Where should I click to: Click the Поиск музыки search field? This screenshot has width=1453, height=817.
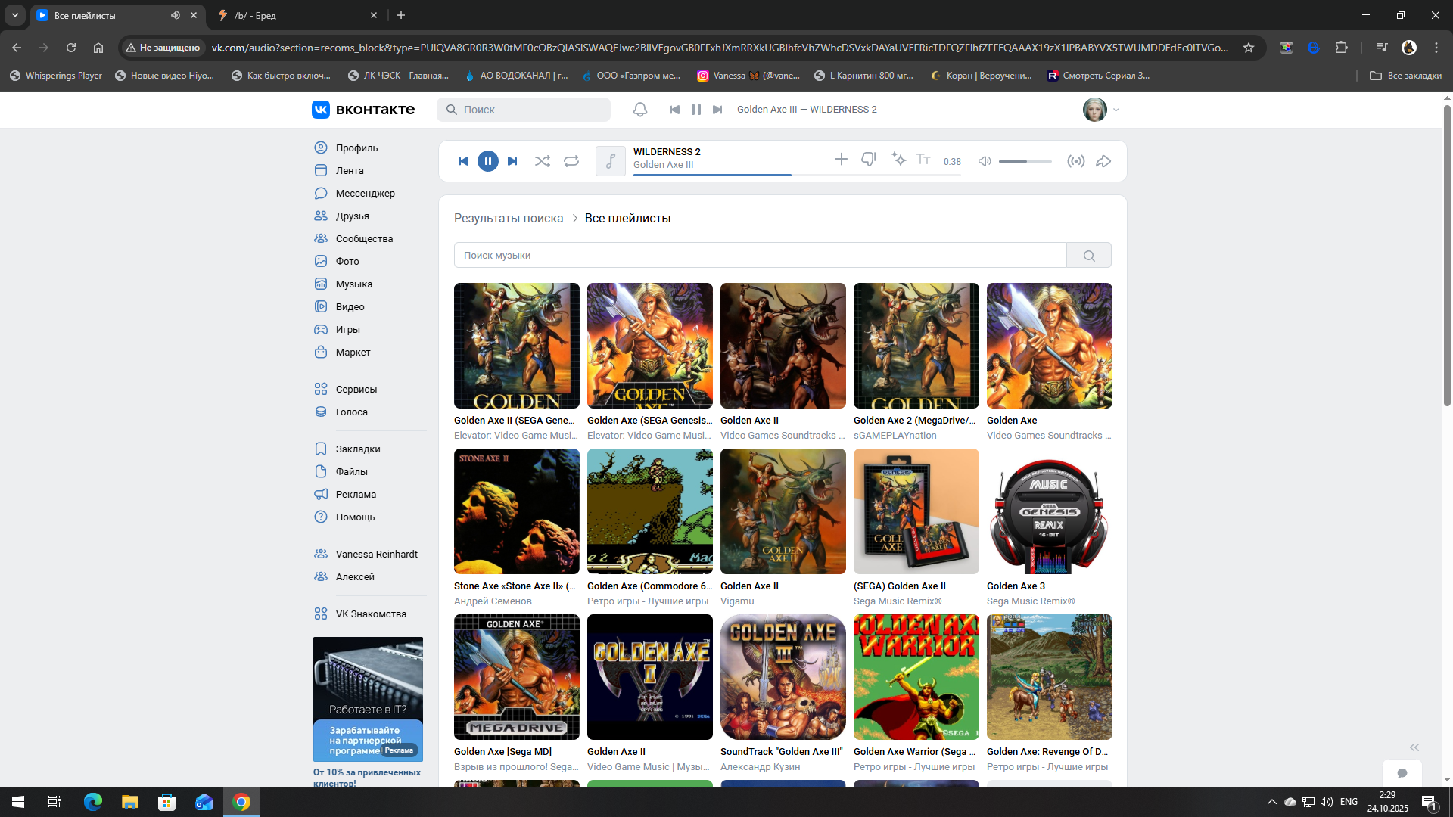760,256
